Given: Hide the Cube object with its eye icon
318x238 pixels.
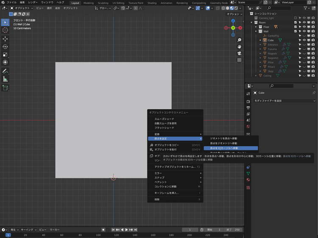Looking at the screenshot, I should click(304, 40).
